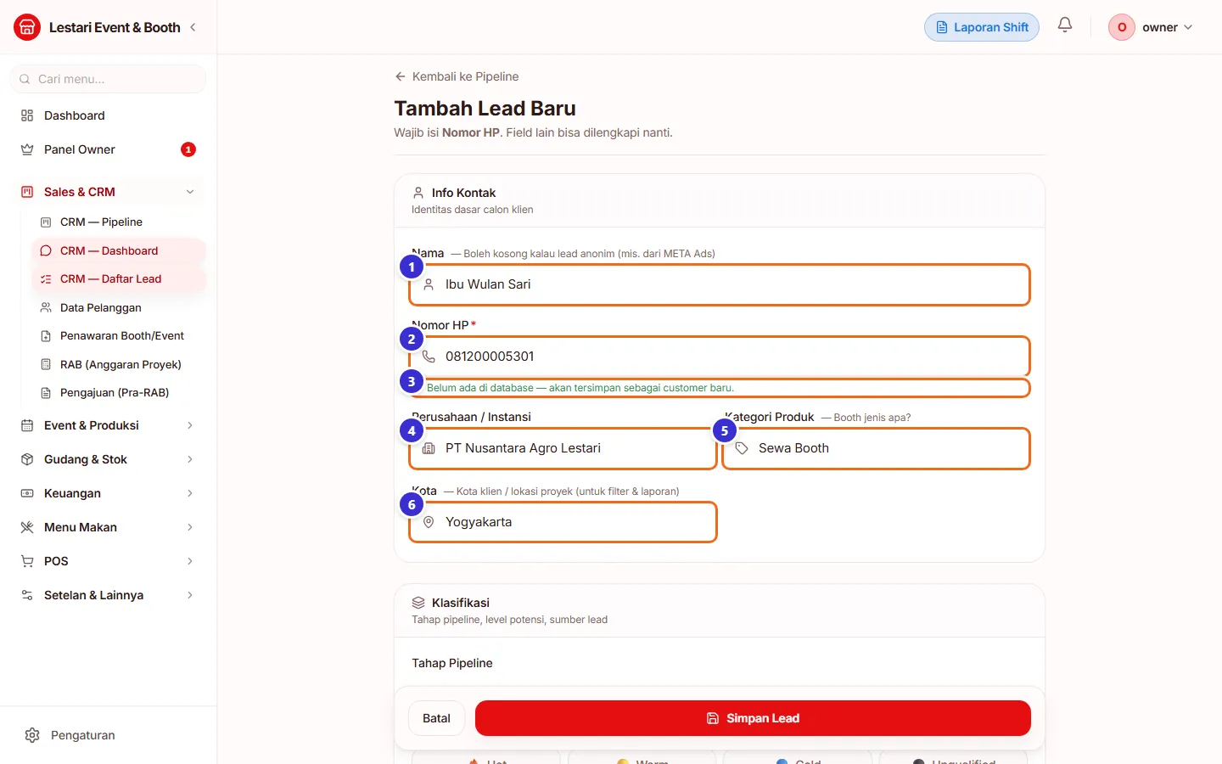The image size is (1222, 764).
Task: Click the Menu Makan utensils icon
Action: 27,527
